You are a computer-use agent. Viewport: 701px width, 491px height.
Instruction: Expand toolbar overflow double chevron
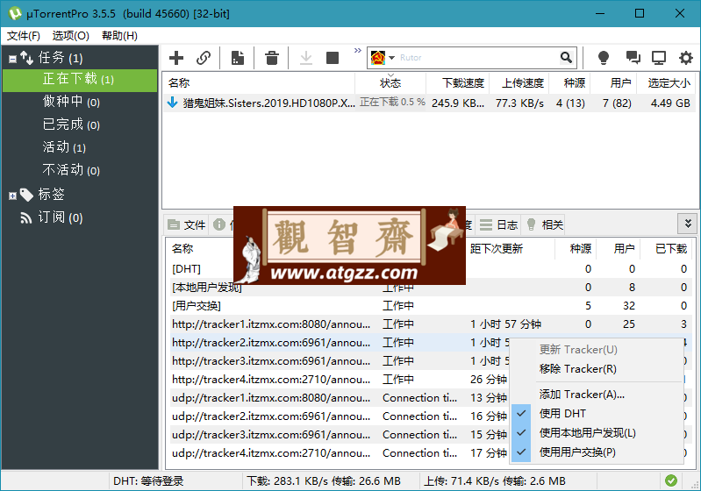point(358,50)
